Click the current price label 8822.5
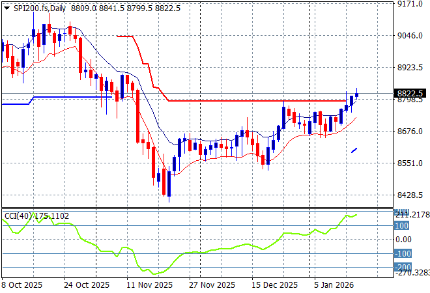 pyautogui.click(x=409, y=93)
